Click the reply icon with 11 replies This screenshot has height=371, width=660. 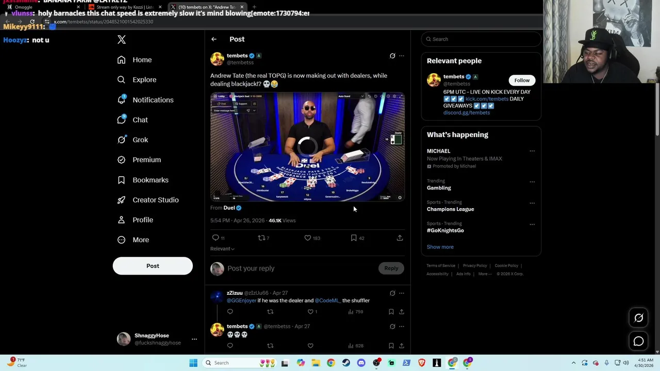[216, 238]
